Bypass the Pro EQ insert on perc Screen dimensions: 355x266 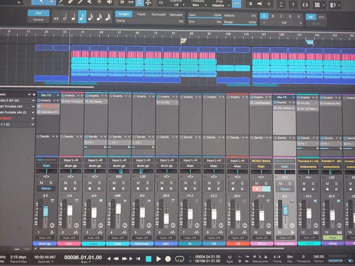[x=158, y=102]
